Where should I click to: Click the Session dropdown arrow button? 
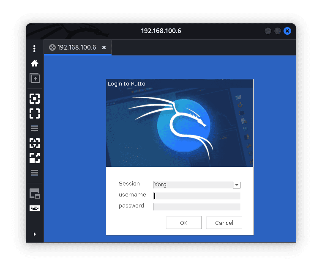pos(237,185)
